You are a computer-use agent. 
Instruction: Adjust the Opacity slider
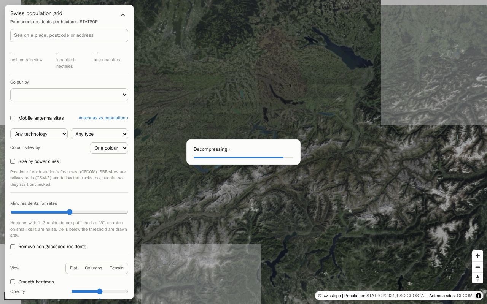(x=100, y=291)
